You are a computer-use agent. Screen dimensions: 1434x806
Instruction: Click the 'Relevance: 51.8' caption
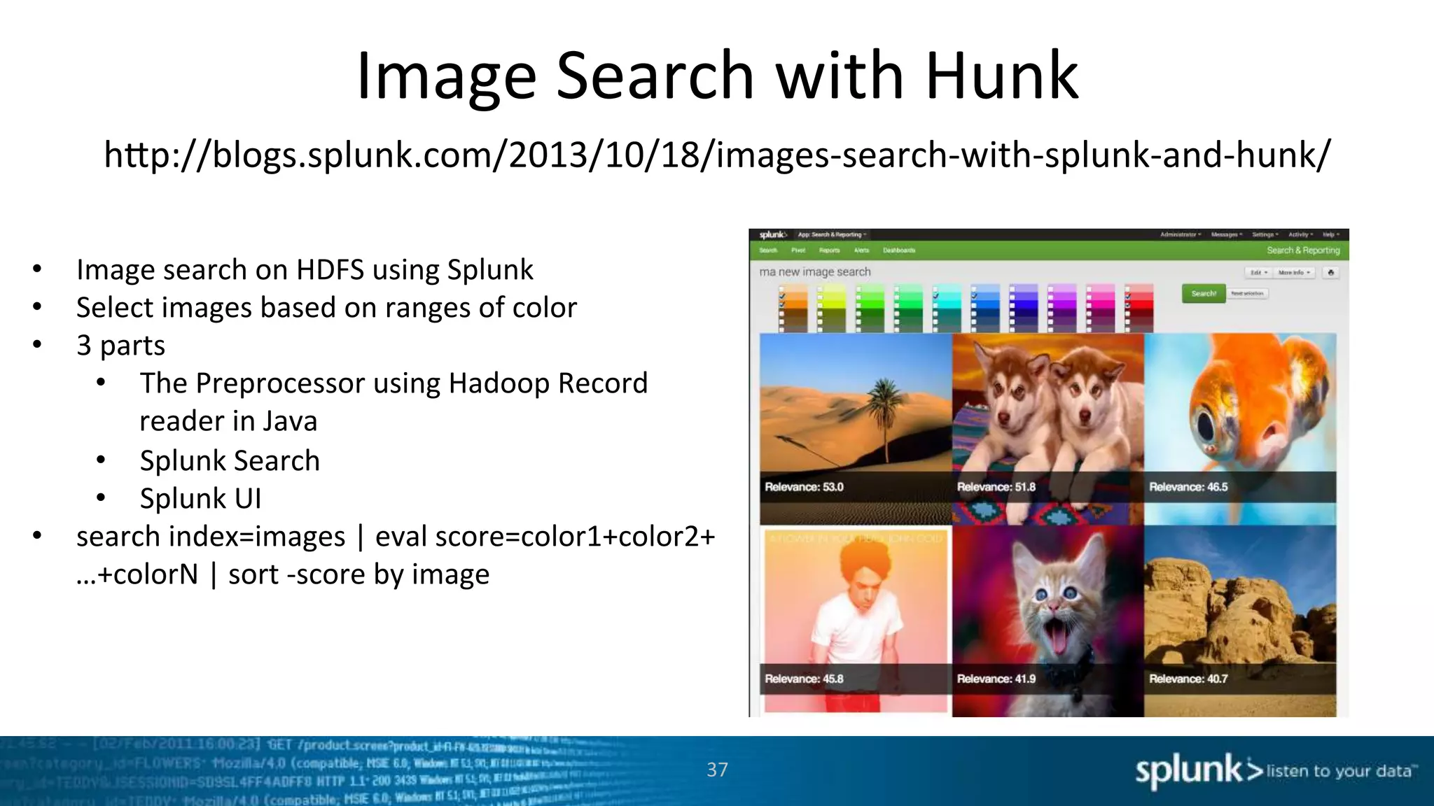point(996,487)
